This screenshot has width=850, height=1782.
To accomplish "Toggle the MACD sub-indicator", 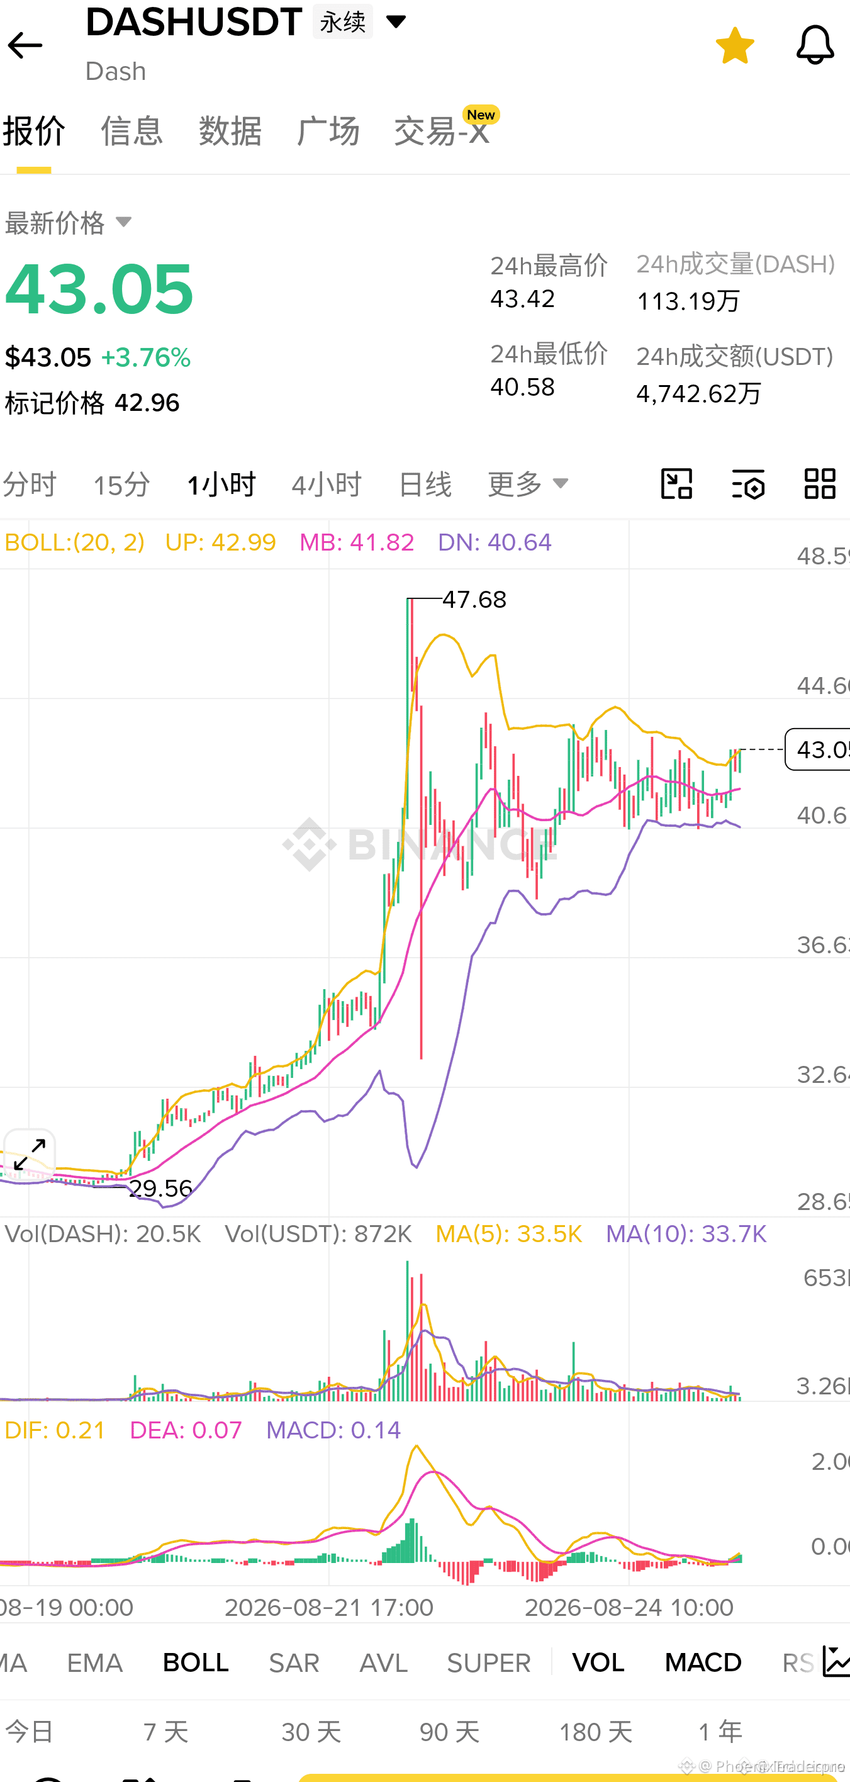I will [703, 1663].
